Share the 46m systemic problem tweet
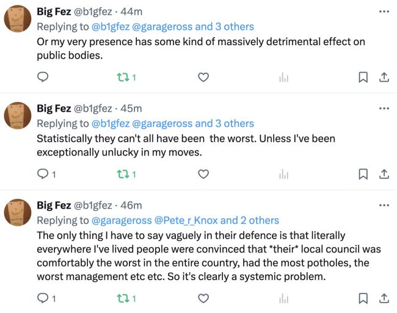 [x=384, y=298]
